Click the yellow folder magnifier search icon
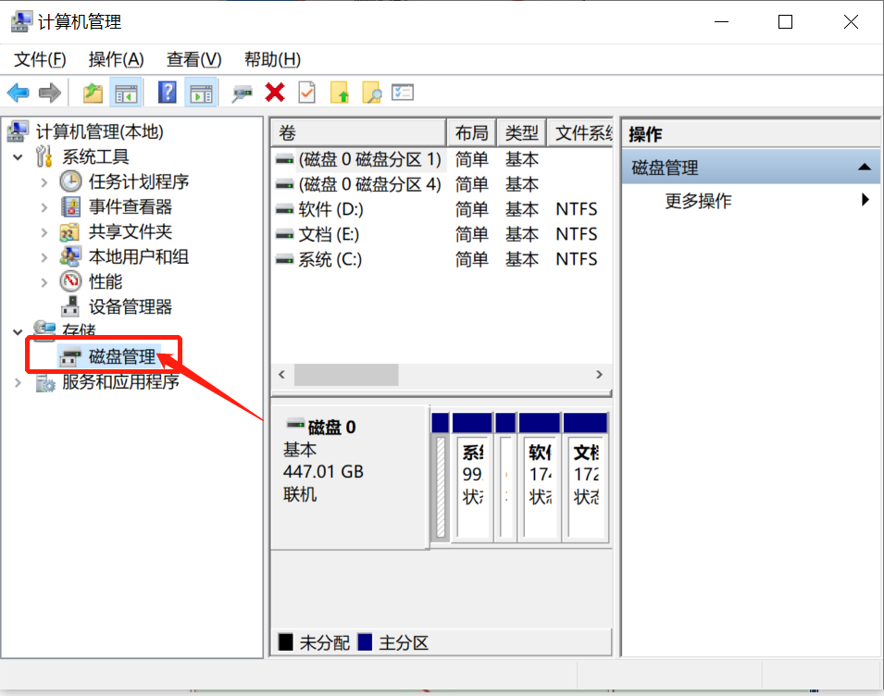Image resolution: width=884 pixels, height=696 pixels. [x=371, y=93]
